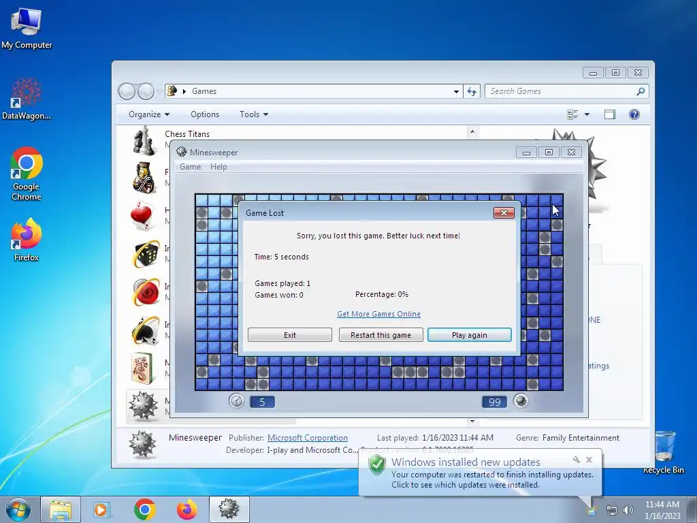Click the 99 mines remaining counter
The image size is (697, 523).
click(x=494, y=402)
